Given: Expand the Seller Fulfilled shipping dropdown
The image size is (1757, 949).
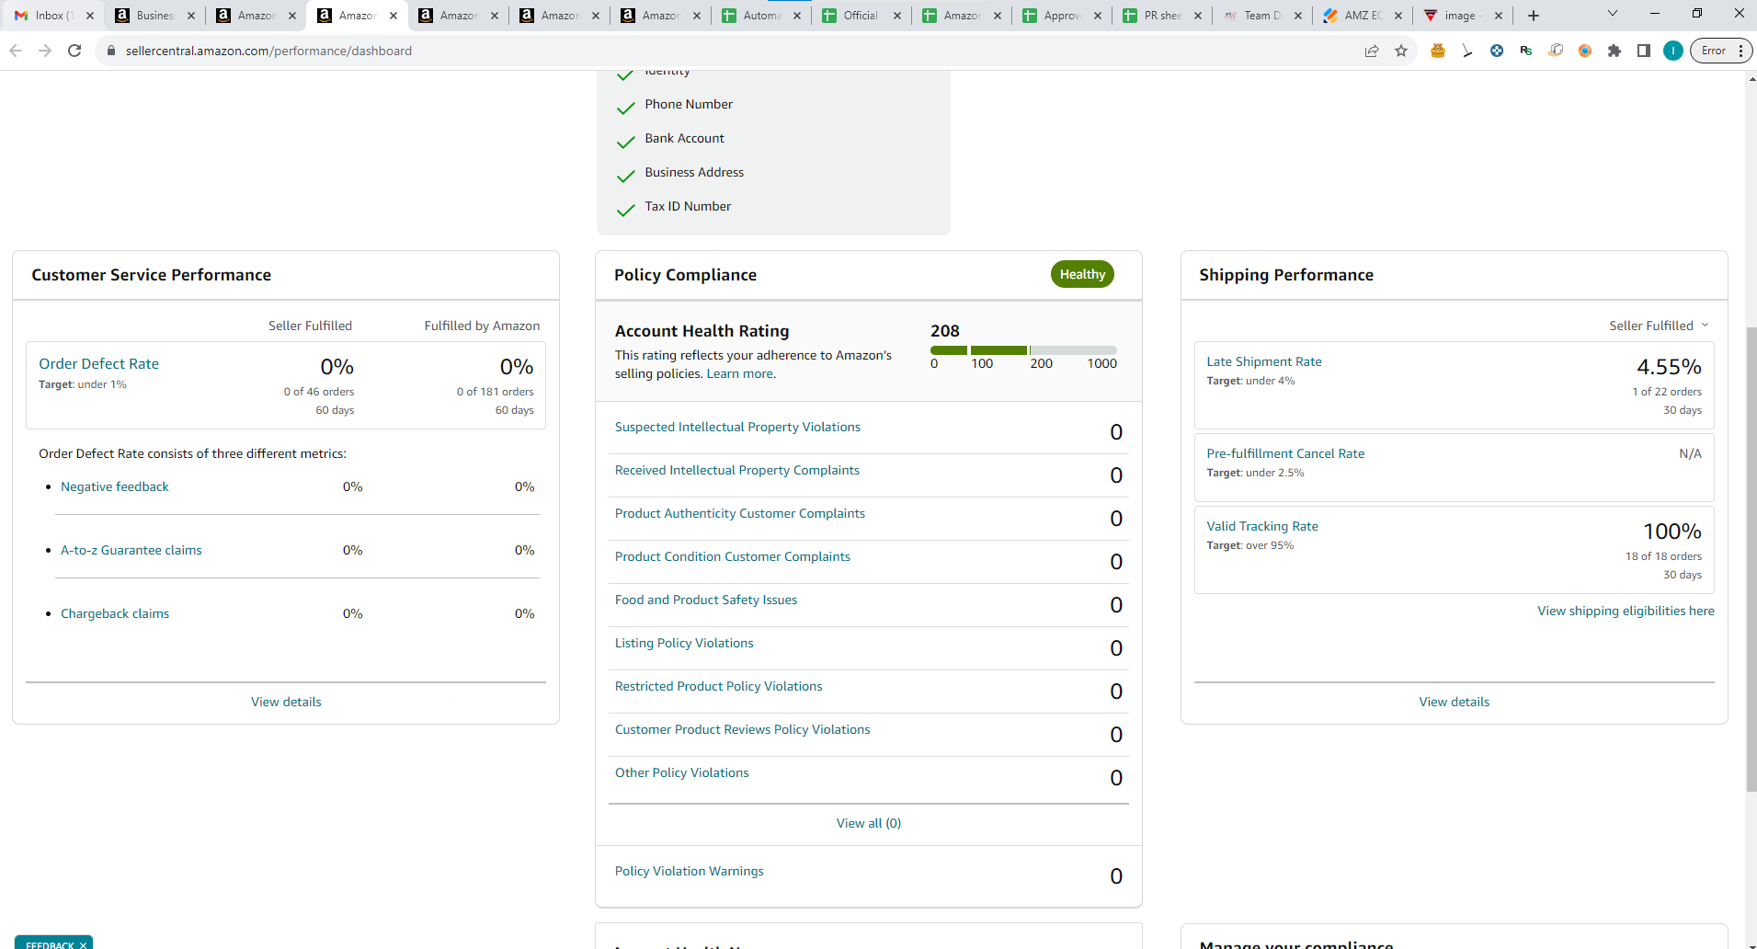Looking at the screenshot, I should click(1659, 326).
